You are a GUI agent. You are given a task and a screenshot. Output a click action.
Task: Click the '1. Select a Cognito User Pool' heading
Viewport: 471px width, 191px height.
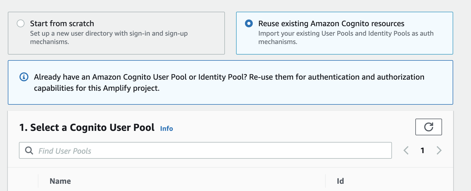(x=87, y=128)
